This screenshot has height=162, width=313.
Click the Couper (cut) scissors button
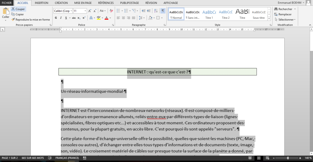pyautogui.click(x=18, y=9)
